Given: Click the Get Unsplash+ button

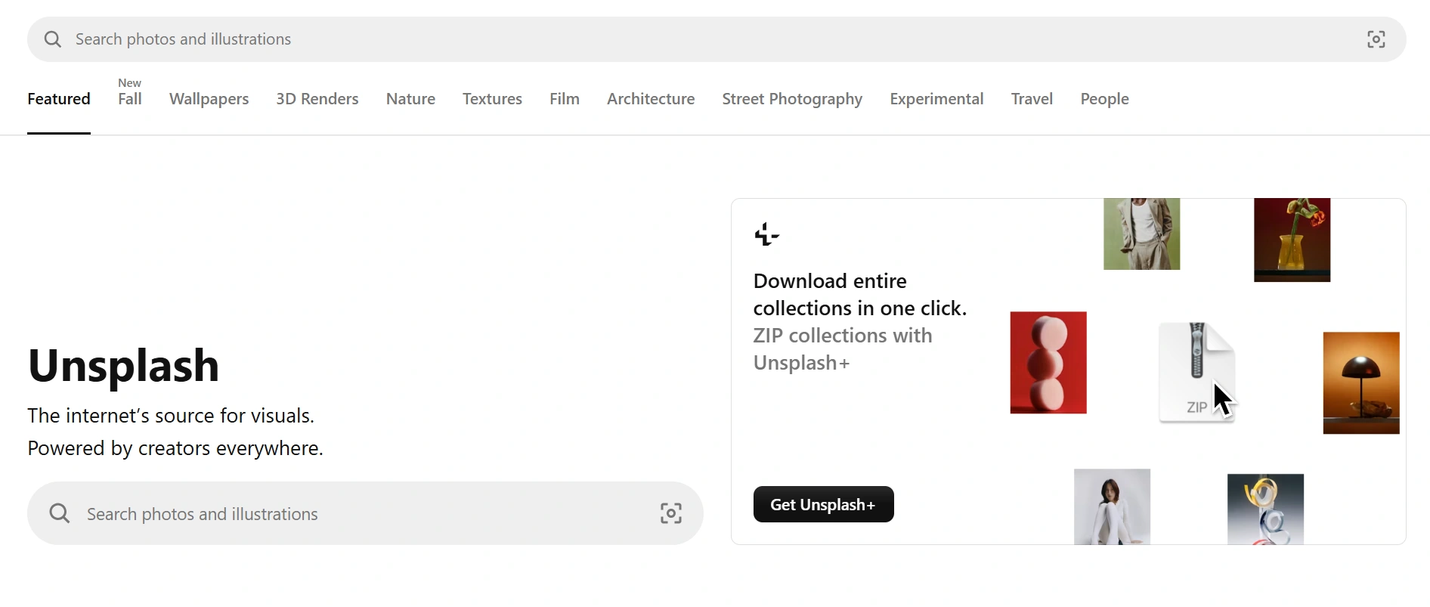Looking at the screenshot, I should [x=824, y=504].
